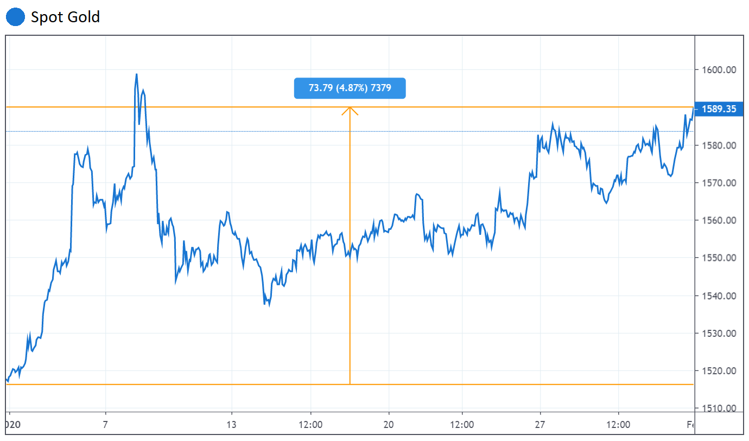This screenshot has width=749, height=441.
Task: Click the orange measurement arrowhead tip
Action: pyautogui.click(x=350, y=107)
